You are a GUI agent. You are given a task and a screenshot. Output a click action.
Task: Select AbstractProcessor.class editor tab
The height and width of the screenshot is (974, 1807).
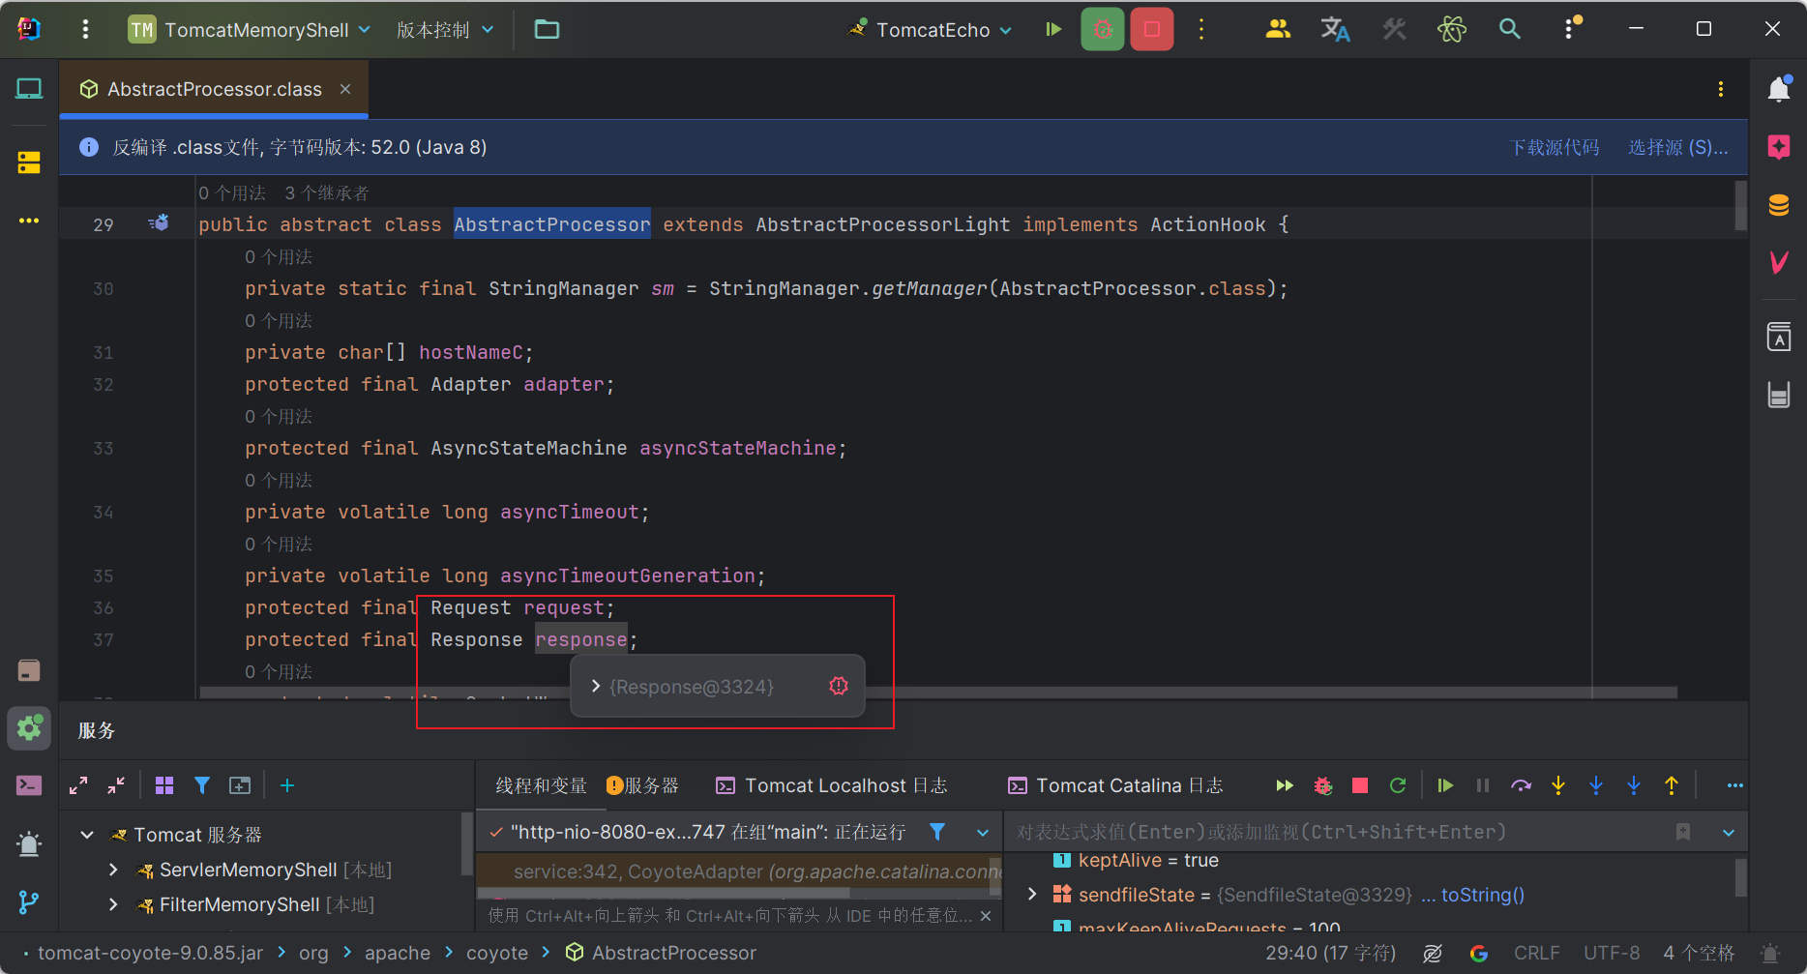click(214, 89)
